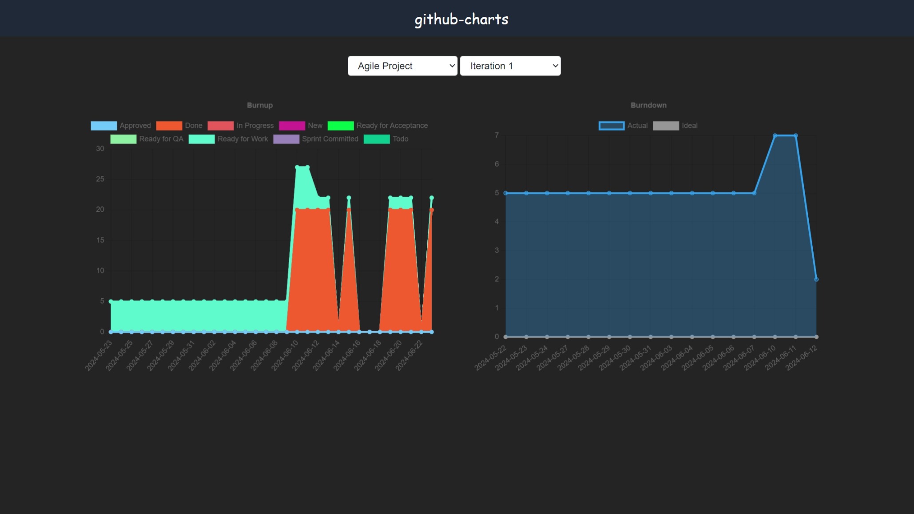Click first Burndown Actual point at 5
Image resolution: width=914 pixels, height=514 pixels.
click(x=506, y=193)
